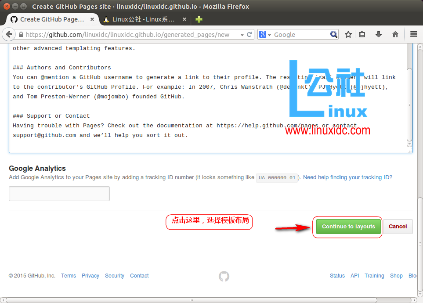Click the '### Support or Contact' line
Screen dimensions: 423x303
[x=51, y=116]
